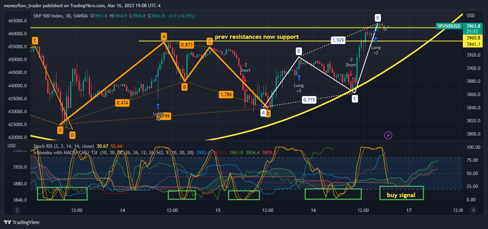Click the date 15 on time axis

[x=218, y=210]
